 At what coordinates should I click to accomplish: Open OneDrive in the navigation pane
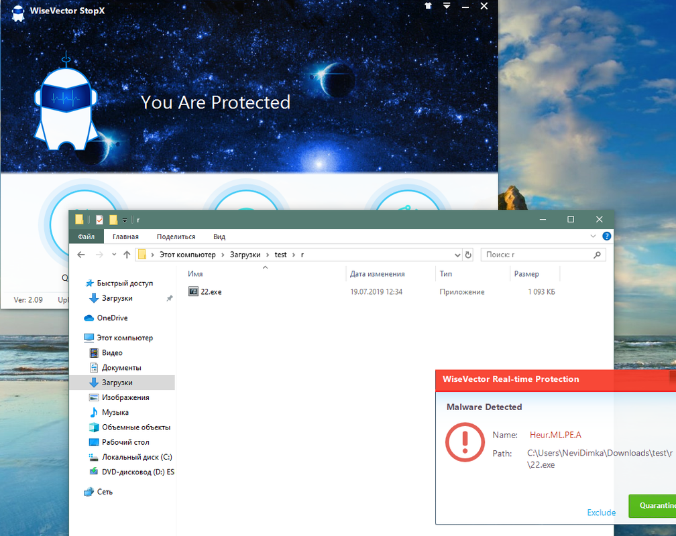click(x=112, y=318)
